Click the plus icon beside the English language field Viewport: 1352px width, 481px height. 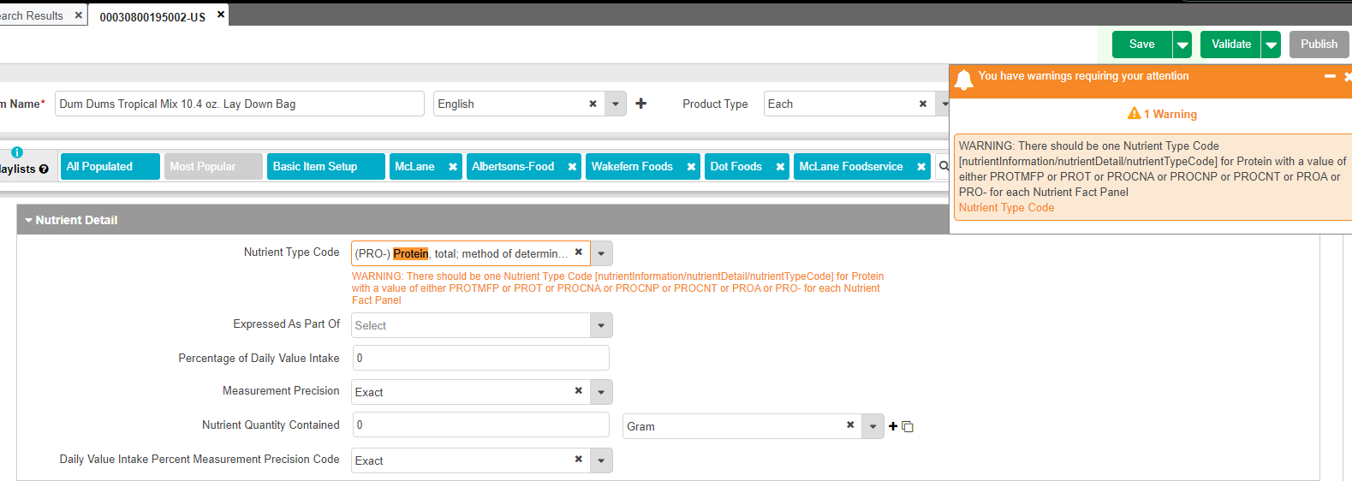pyautogui.click(x=640, y=104)
